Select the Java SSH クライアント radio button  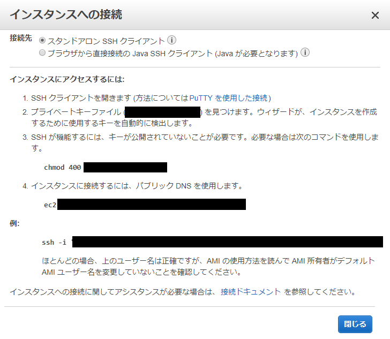pos(43,53)
